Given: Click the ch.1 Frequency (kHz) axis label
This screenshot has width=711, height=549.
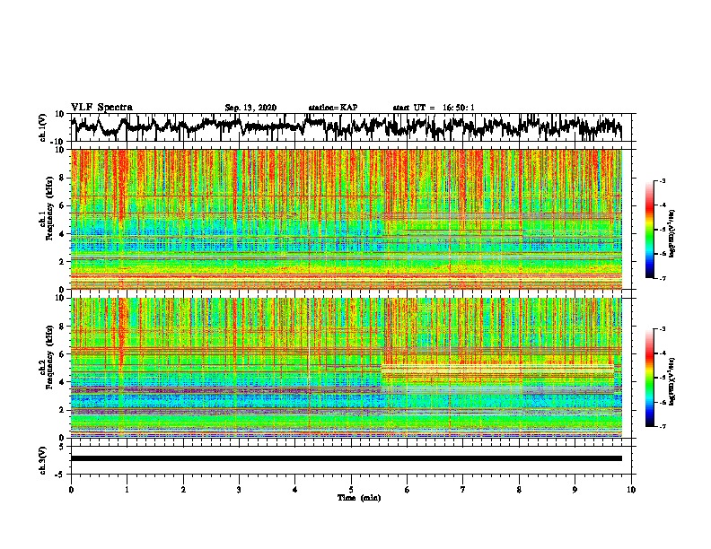Looking at the screenshot, I should pos(46,208).
